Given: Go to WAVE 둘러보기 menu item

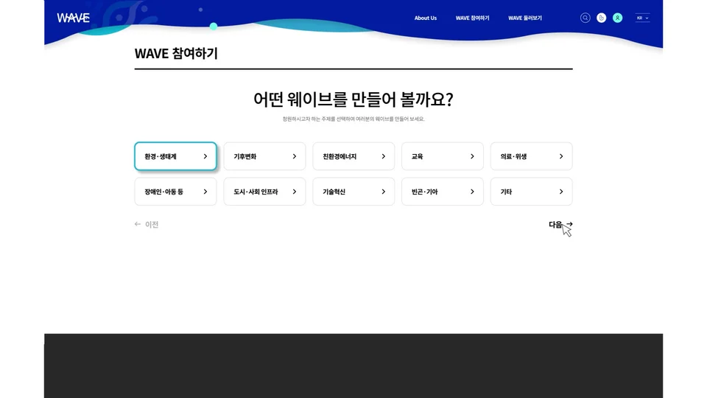Looking at the screenshot, I should pyautogui.click(x=525, y=18).
